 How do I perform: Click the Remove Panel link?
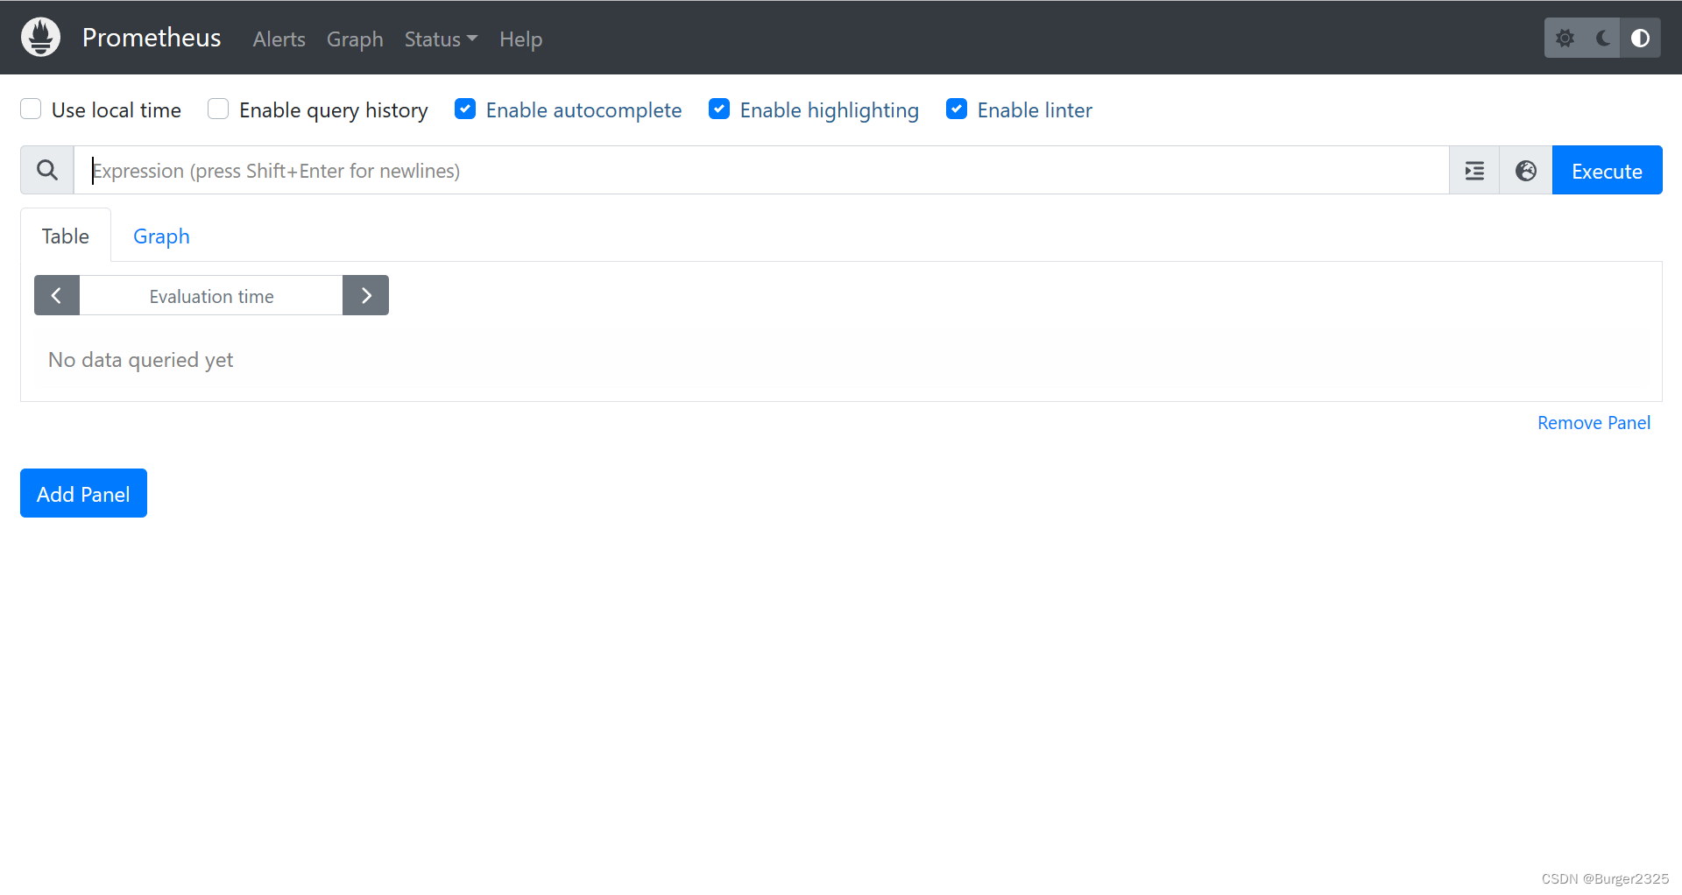1594,423
